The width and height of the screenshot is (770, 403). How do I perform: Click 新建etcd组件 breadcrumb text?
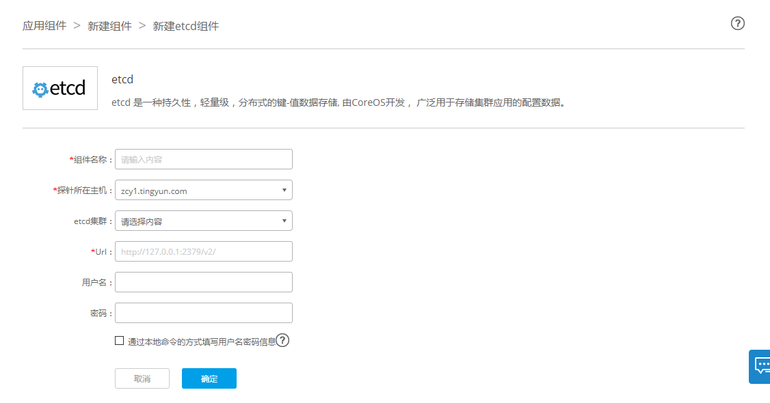pos(185,26)
